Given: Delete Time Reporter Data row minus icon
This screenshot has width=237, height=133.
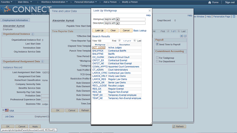Looking at the screenshot, I should click(185, 36).
